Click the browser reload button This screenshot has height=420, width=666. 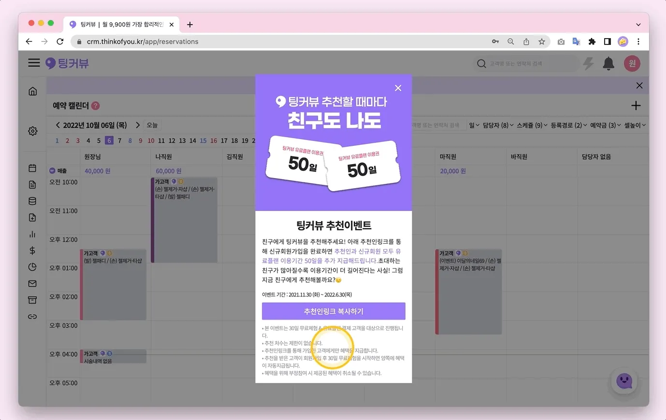tap(60, 42)
